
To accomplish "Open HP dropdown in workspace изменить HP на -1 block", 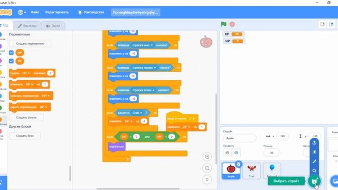I will tap(129, 121).
